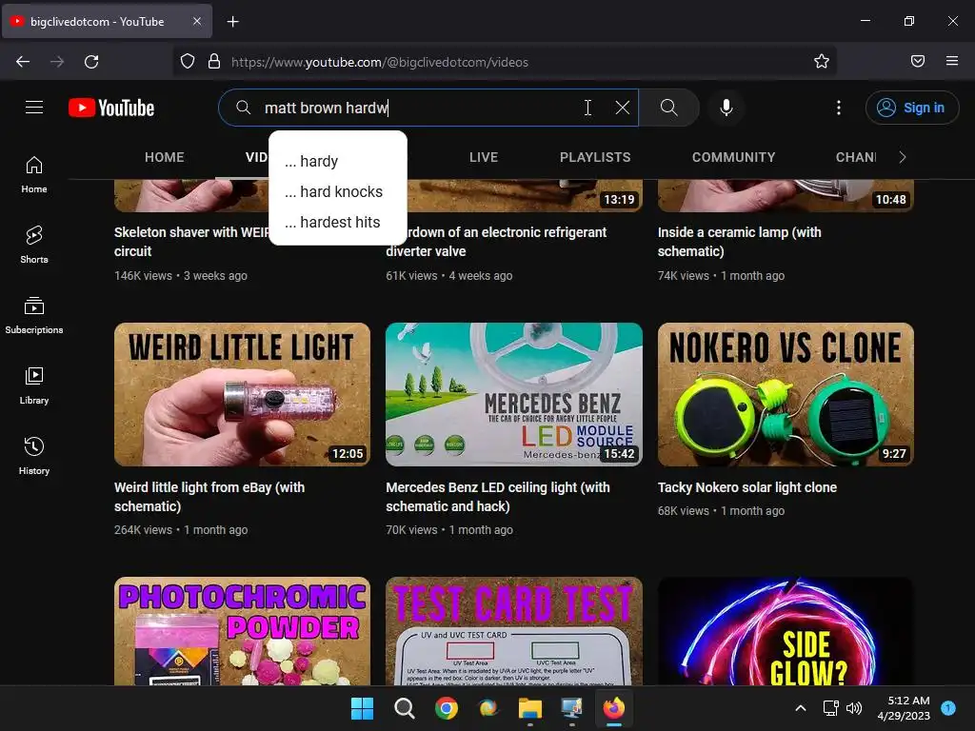Open the Firefox application menu

click(x=951, y=61)
